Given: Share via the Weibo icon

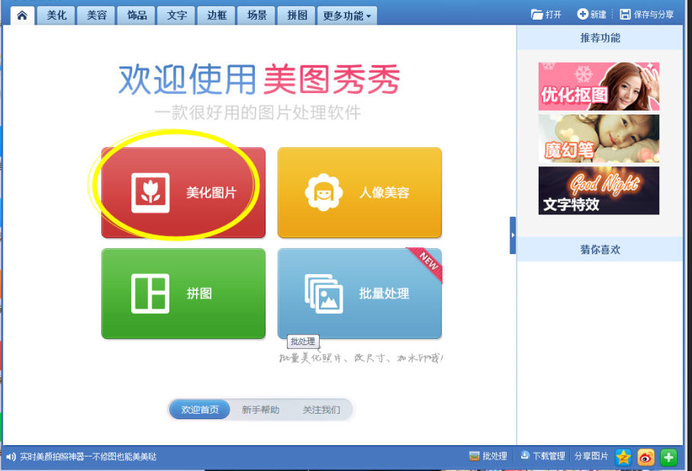Looking at the screenshot, I should pos(645,457).
